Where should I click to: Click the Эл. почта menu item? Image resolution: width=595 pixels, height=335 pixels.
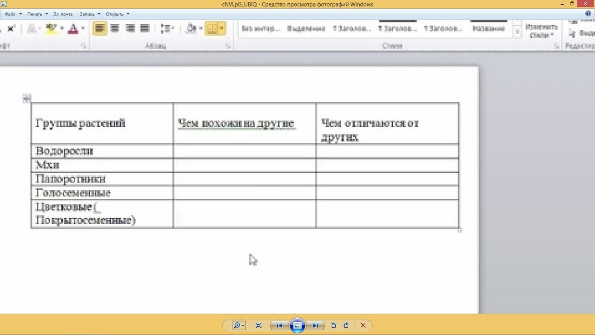[x=63, y=14]
